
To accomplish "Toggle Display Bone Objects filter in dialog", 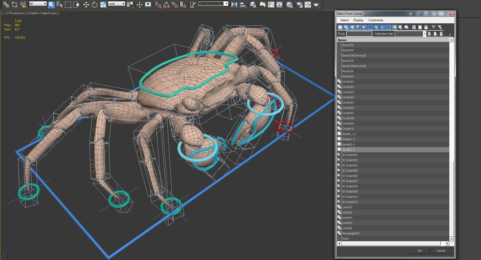I will click(x=388, y=27).
